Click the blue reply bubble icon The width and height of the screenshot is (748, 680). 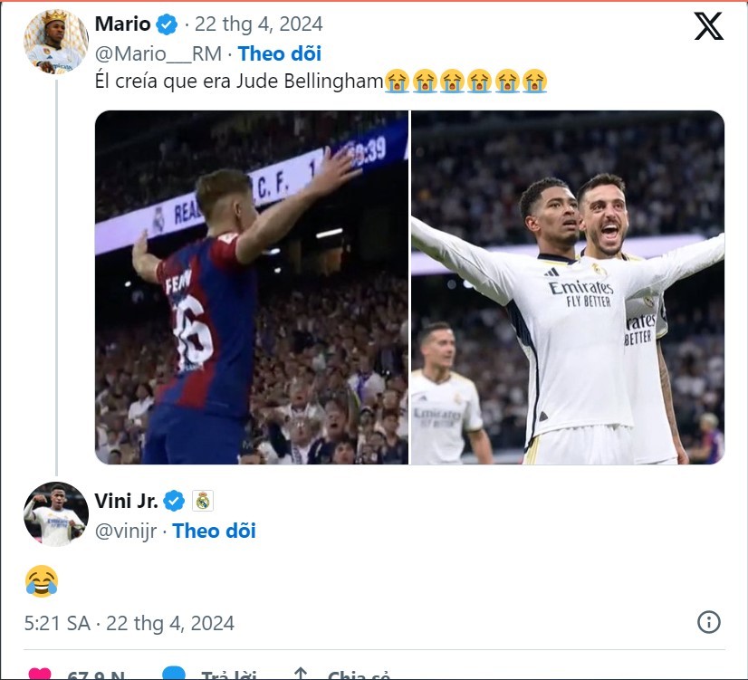174,673
